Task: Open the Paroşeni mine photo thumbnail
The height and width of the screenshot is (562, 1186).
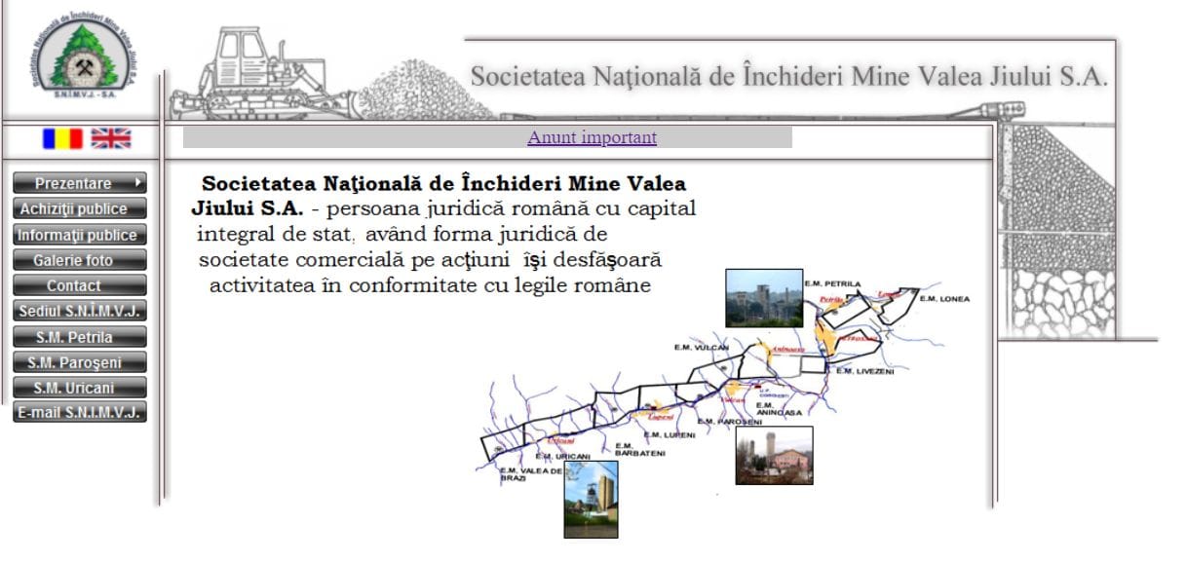Action: (774, 455)
